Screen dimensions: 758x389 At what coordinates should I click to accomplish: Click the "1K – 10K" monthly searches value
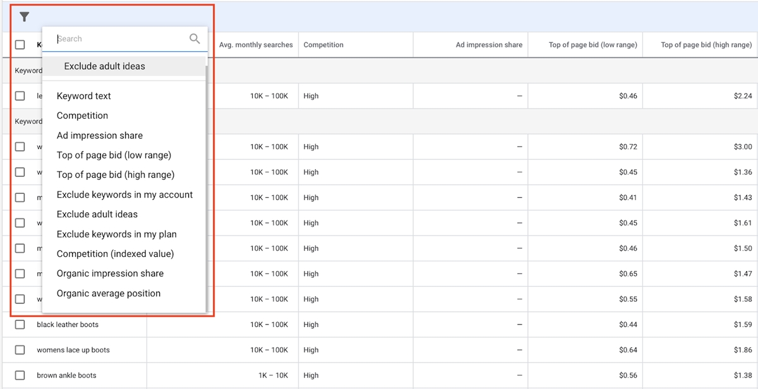(273, 375)
